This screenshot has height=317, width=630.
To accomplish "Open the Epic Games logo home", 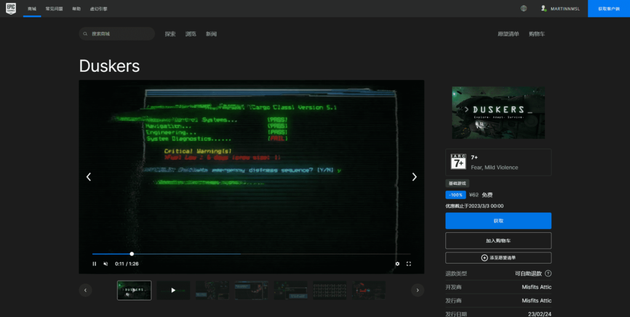I will pos(11,9).
